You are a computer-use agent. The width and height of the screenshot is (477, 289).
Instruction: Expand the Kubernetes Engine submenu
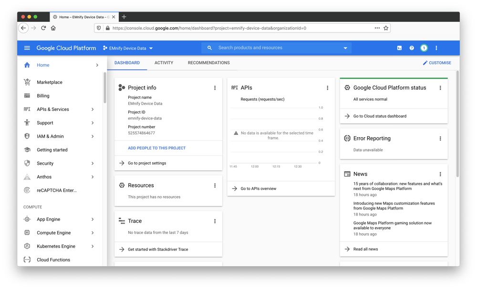pos(93,246)
